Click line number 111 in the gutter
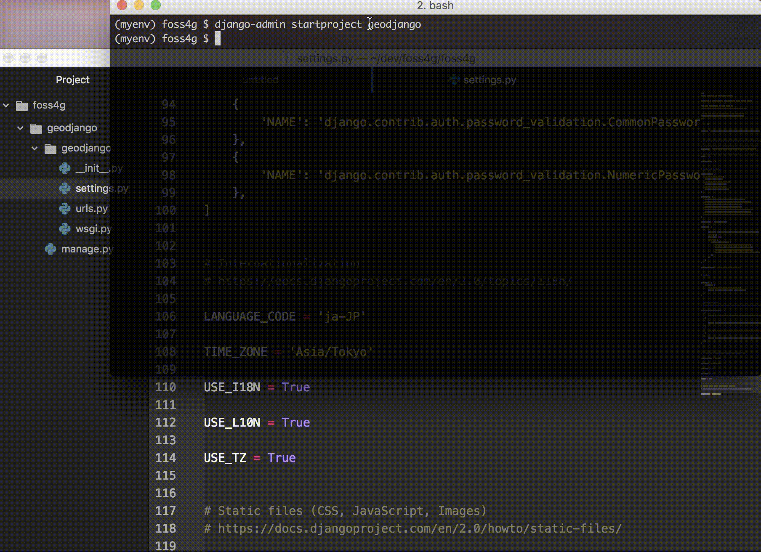Screen dimensions: 761x552 pyautogui.click(x=165, y=405)
